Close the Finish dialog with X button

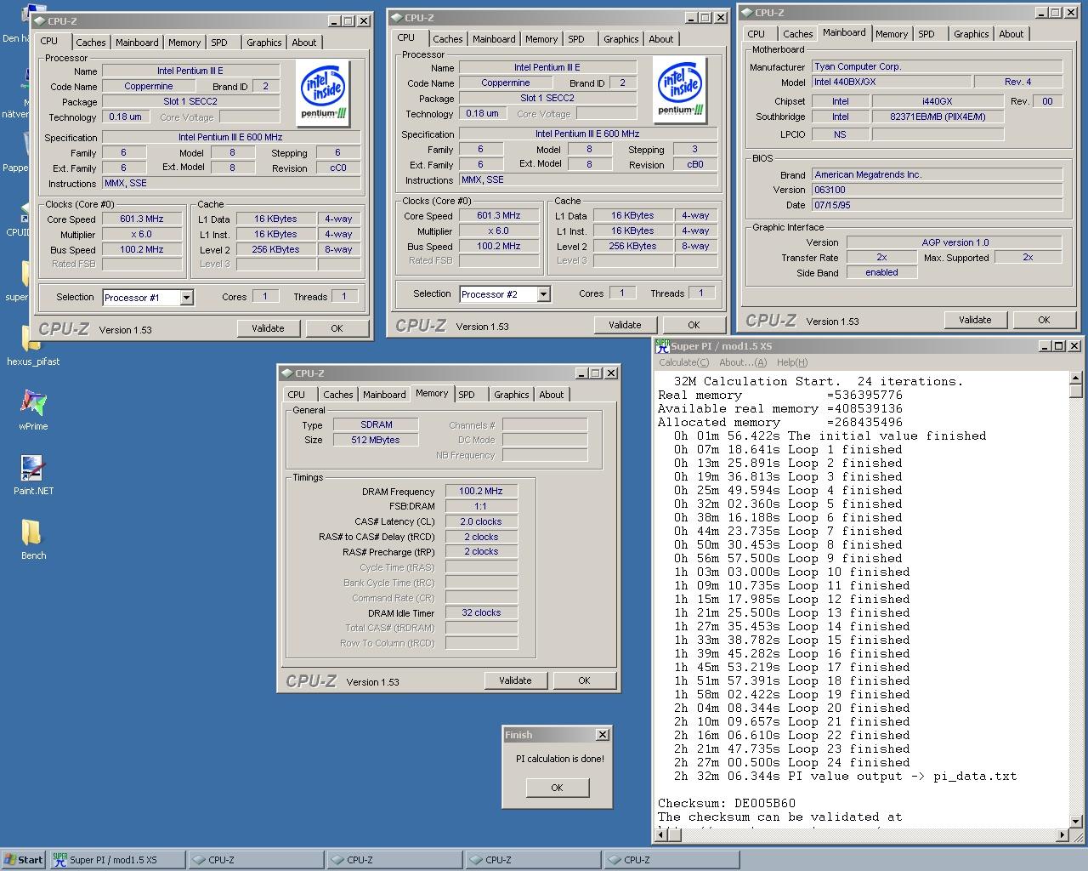pos(603,735)
